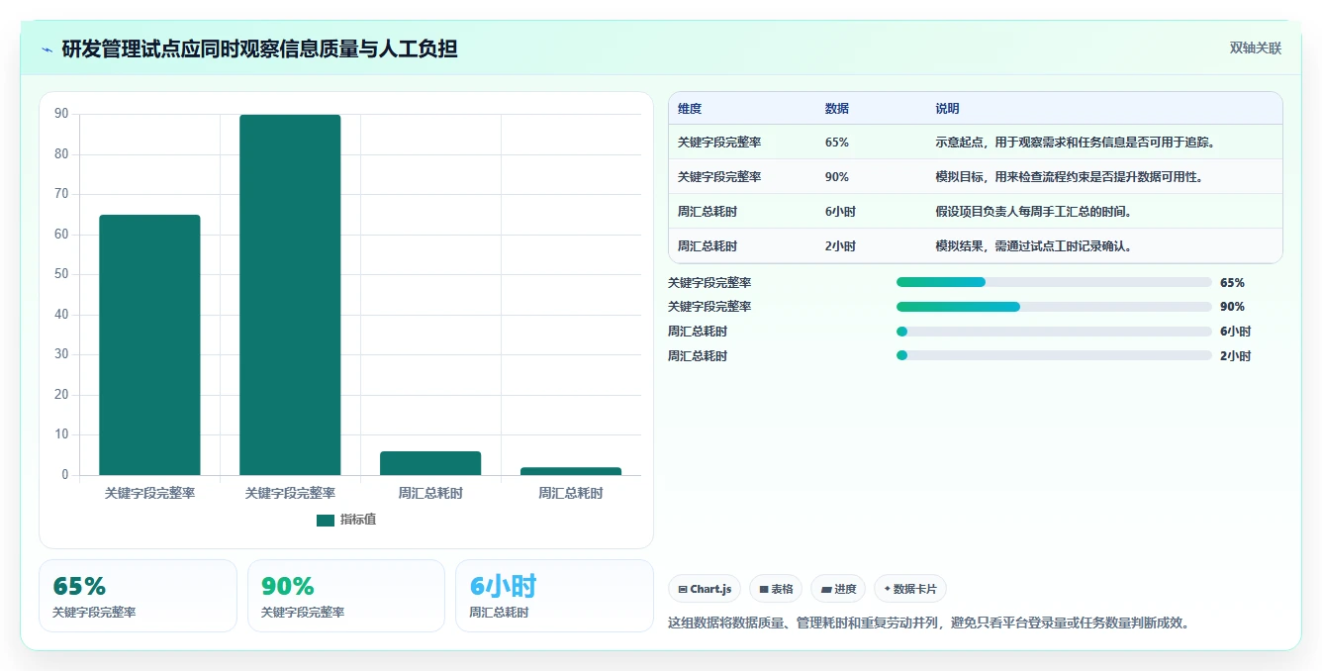
Task: Click the shortest chart bar with value 2
Action: (571, 471)
